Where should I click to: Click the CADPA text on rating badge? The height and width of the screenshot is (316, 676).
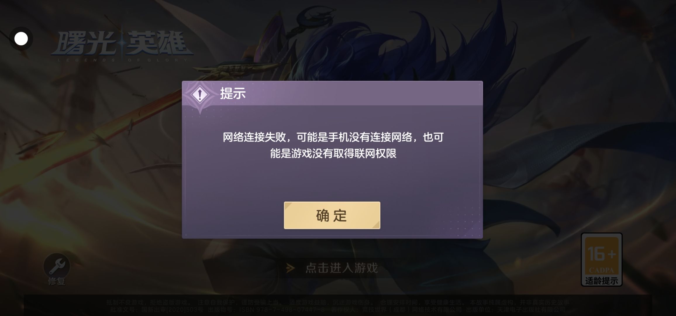pyautogui.click(x=601, y=270)
